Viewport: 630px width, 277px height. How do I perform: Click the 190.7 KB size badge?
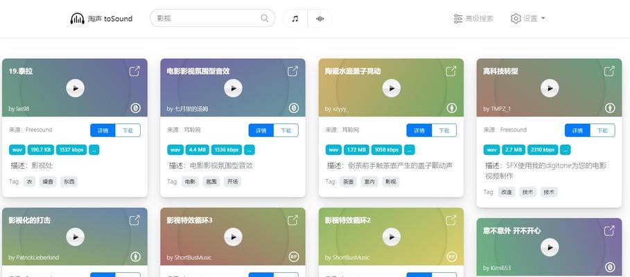click(x=41, y=150)
